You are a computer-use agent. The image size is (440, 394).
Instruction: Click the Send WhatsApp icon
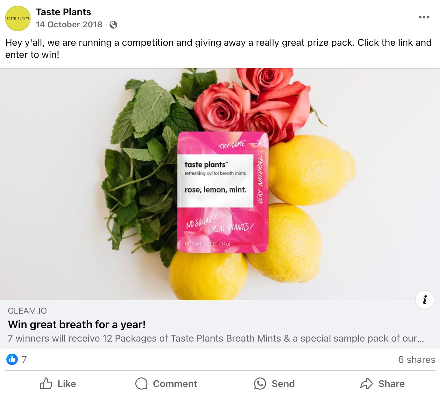click(260, 384)
